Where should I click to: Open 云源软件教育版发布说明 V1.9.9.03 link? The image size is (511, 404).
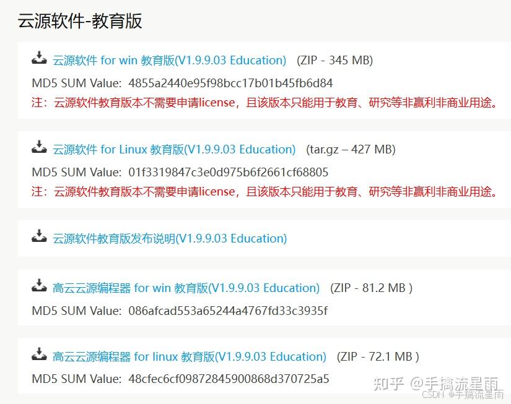(170, 239)
